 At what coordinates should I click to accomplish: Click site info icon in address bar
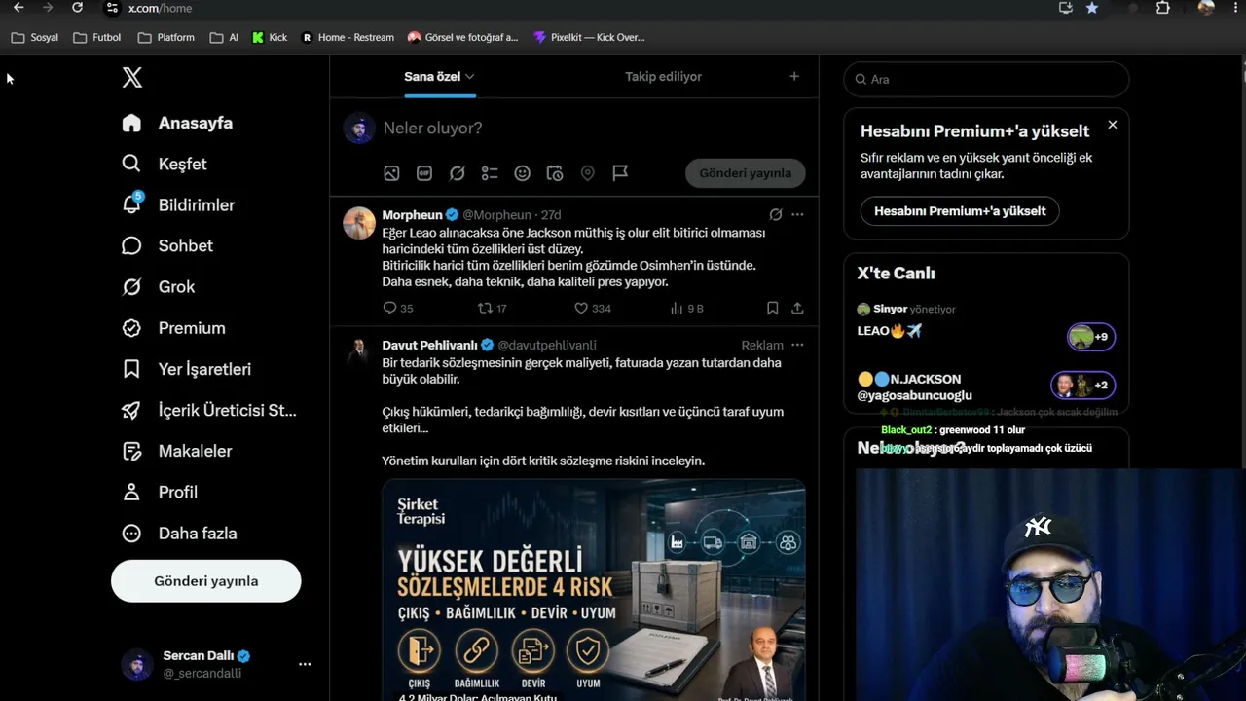tap(112, 8)
